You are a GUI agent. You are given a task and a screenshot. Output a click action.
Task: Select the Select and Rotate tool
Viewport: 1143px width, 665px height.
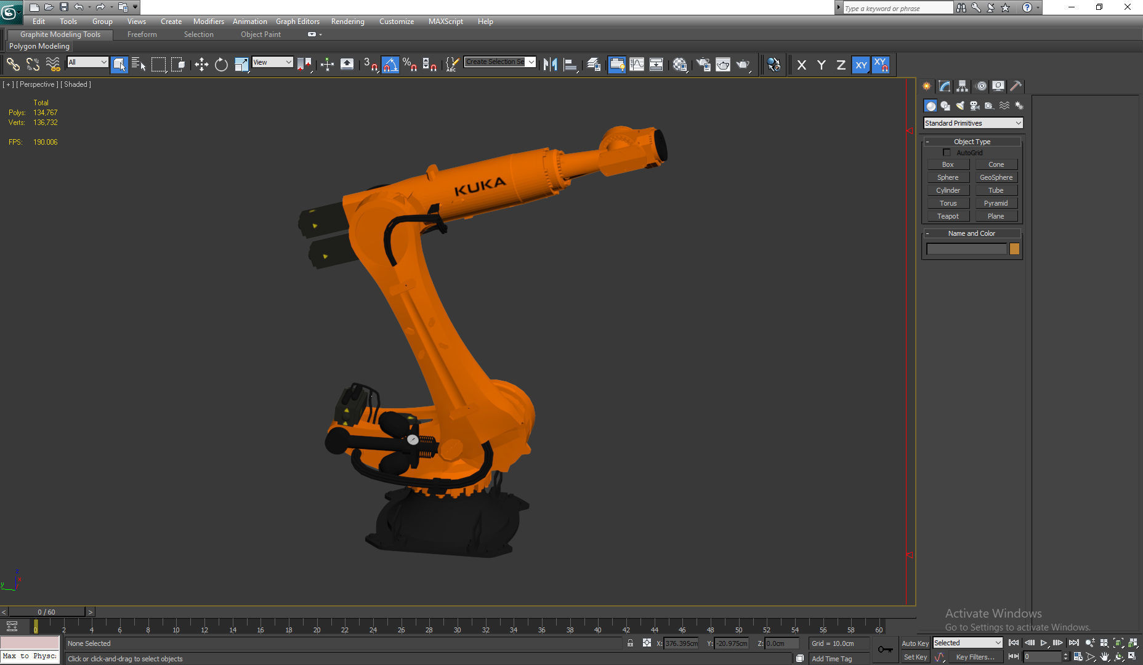pos(221,64)
